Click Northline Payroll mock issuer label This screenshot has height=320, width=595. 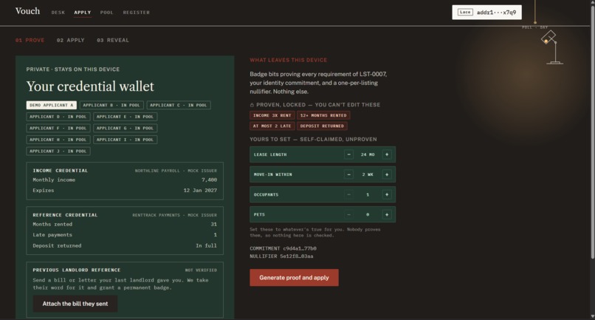[176, 171]
